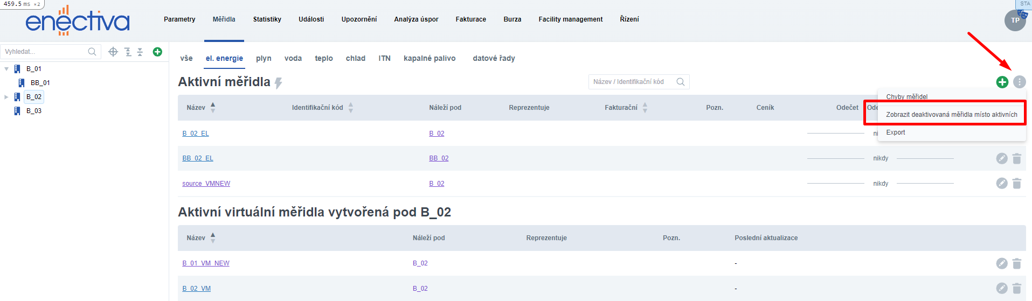Open the three-dot options menu icon
1032x301 pixels.
pyautogui.click(x=1019, y=82)
